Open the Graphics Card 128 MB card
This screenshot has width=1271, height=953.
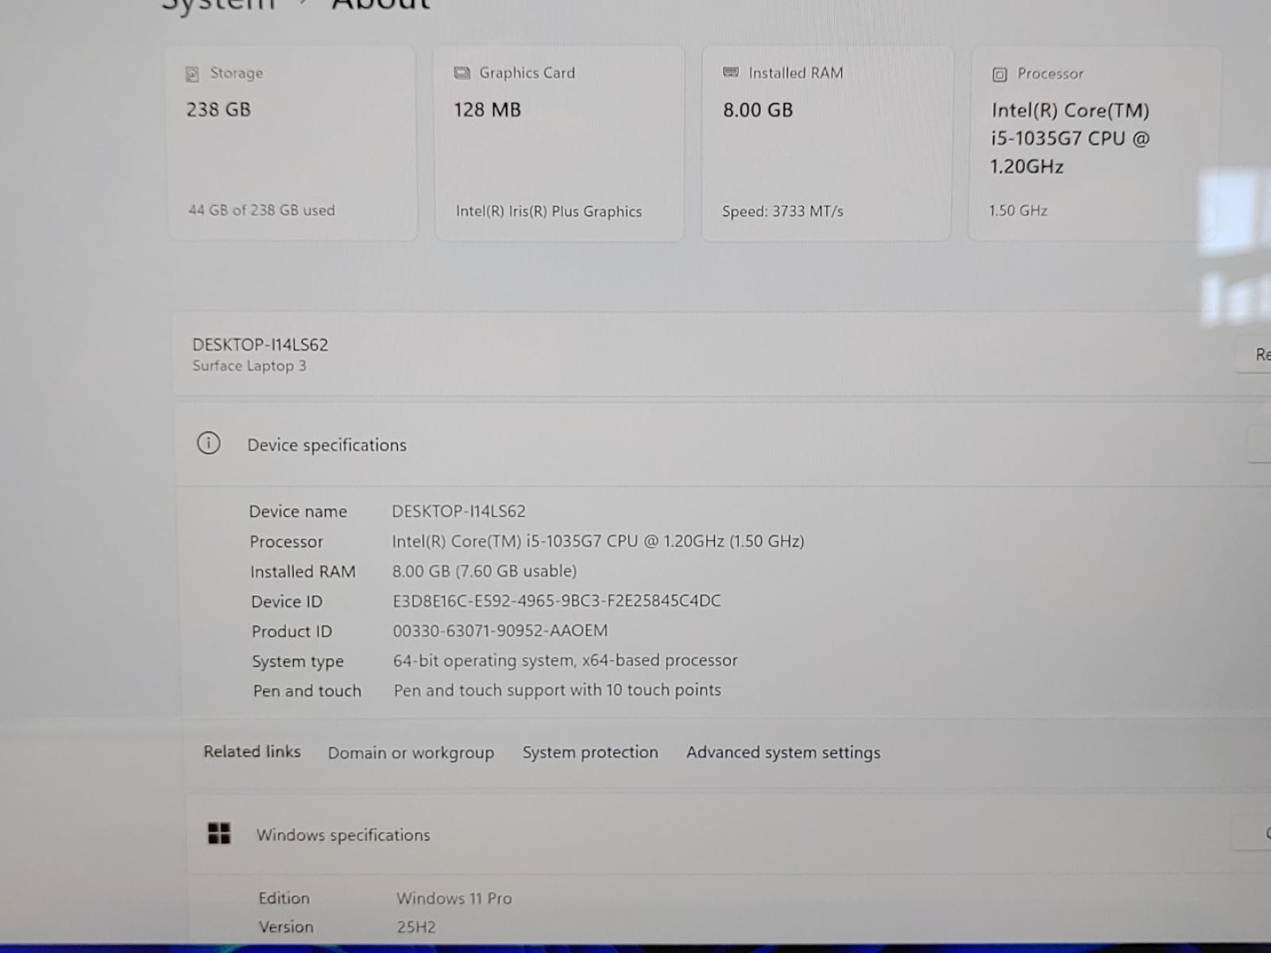tap(559, 144)
